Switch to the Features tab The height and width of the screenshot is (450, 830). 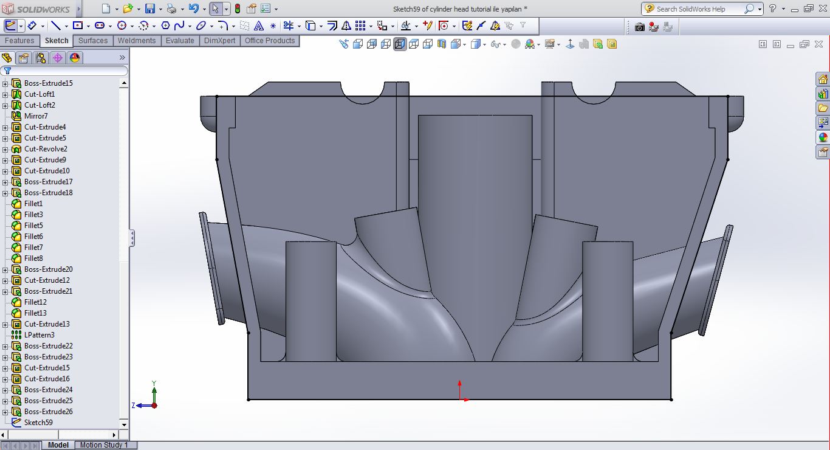pyautogui.click(x=19, y=41)
